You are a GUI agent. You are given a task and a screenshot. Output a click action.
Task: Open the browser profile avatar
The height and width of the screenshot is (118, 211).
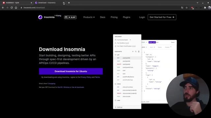tap(209, 8)
